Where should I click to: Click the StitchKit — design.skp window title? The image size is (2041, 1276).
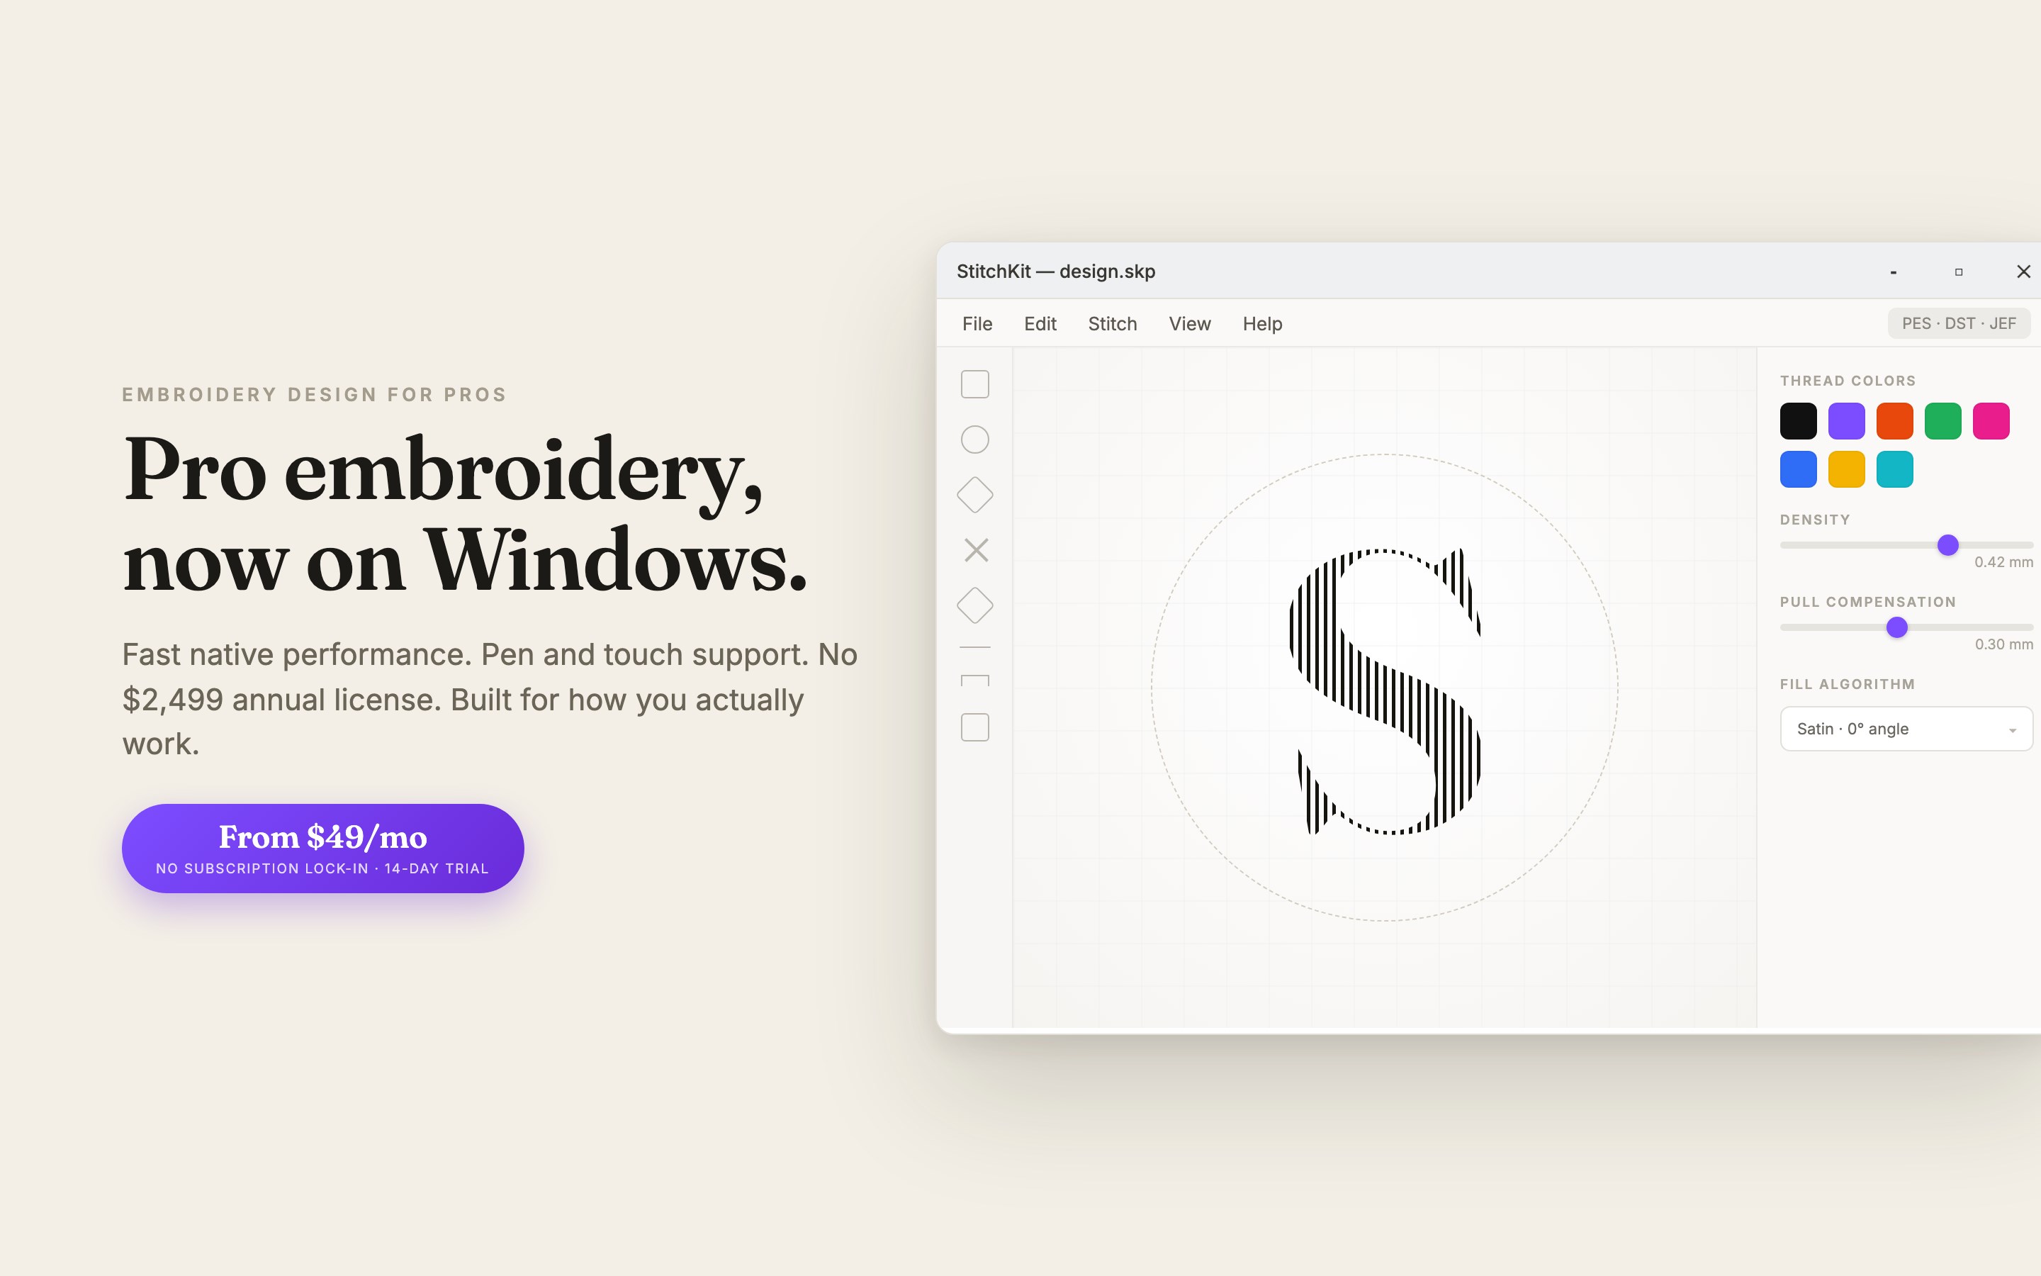click(x=1055, y=272)
